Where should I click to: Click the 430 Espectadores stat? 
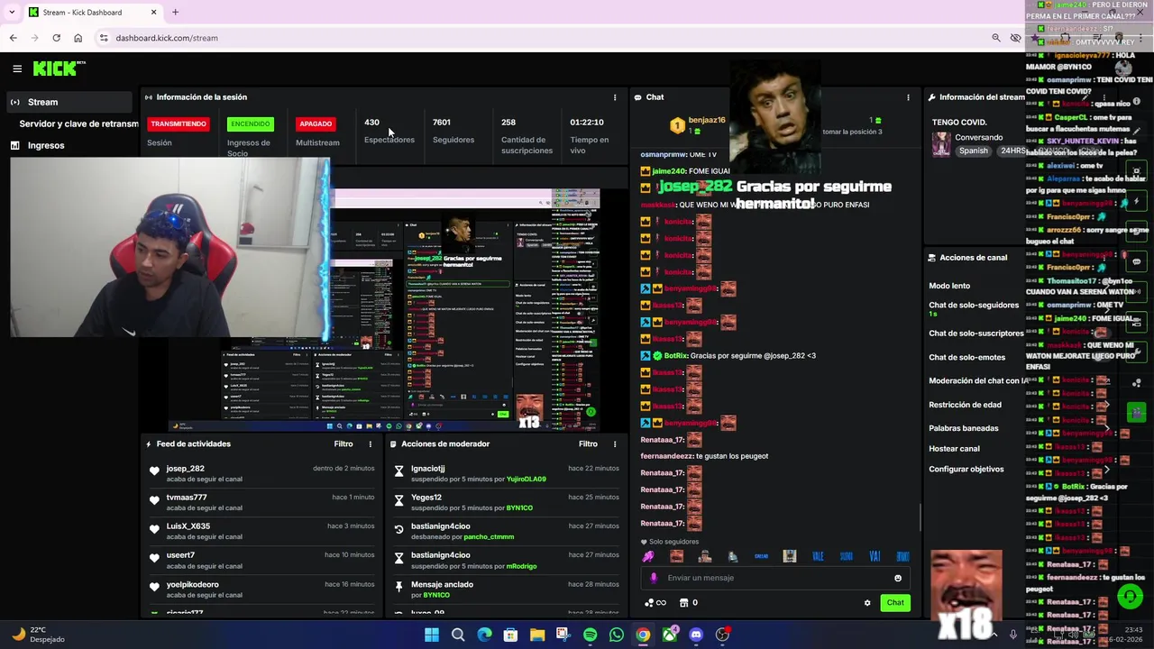(389, 131)
